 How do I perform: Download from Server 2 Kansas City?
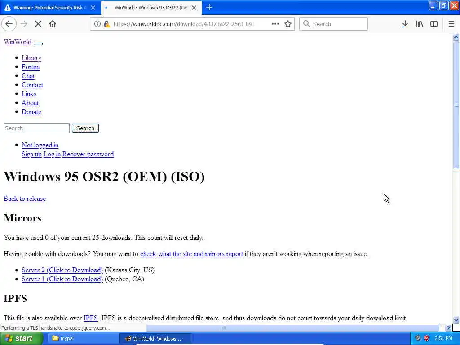coord(62,270)
